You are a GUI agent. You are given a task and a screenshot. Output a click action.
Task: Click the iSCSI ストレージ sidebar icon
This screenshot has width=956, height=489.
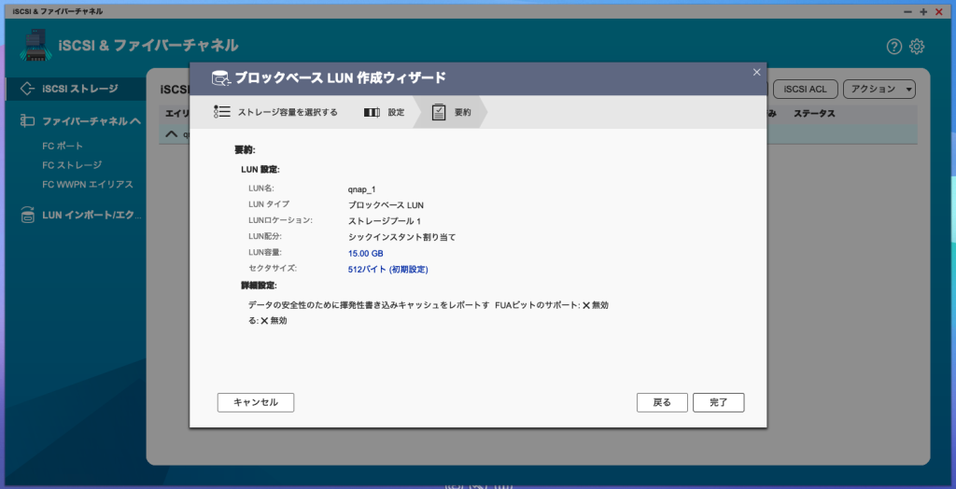coord(27,89)
